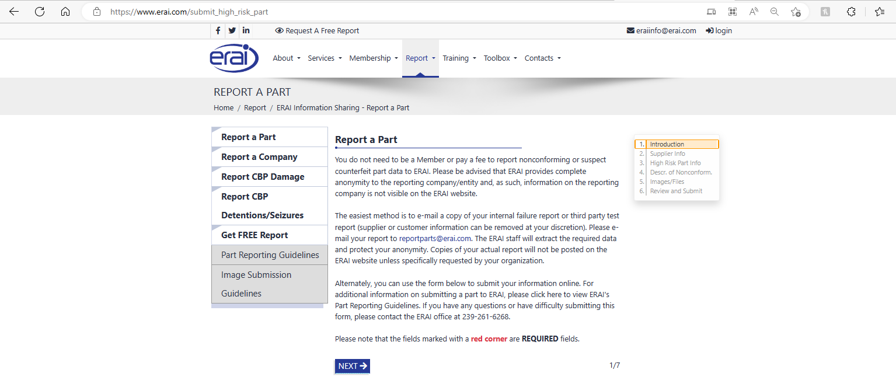The image size is (896, 387).
Task: Click the red corner text
Action: [489, 339]
